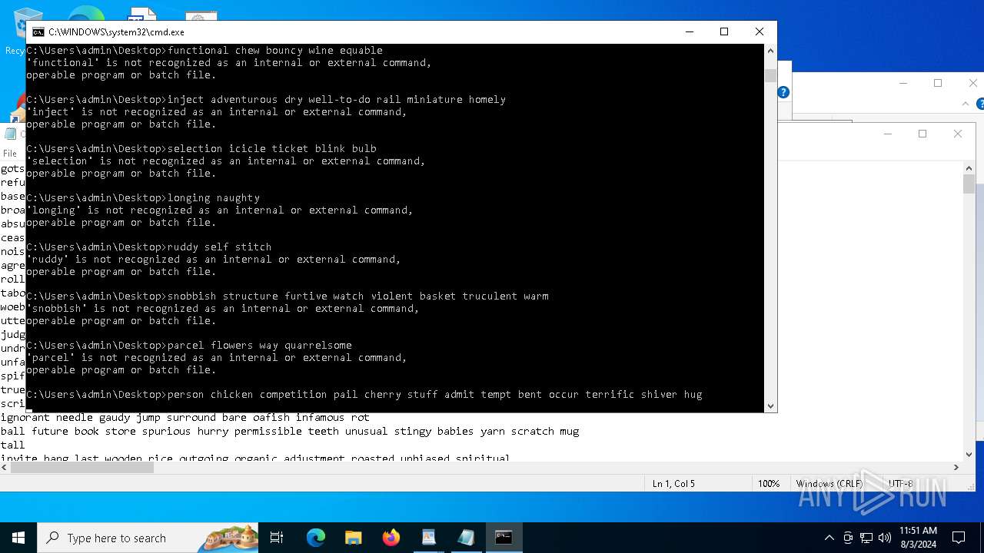Open the clock showing 11:51 AM

tap(918, 538)
